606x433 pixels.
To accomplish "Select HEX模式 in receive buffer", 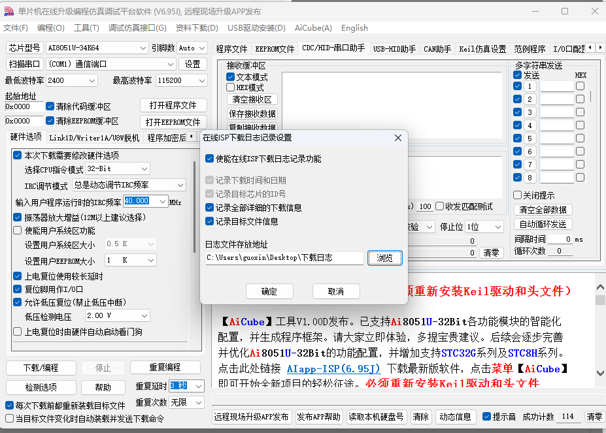I will tap(230, 88).
